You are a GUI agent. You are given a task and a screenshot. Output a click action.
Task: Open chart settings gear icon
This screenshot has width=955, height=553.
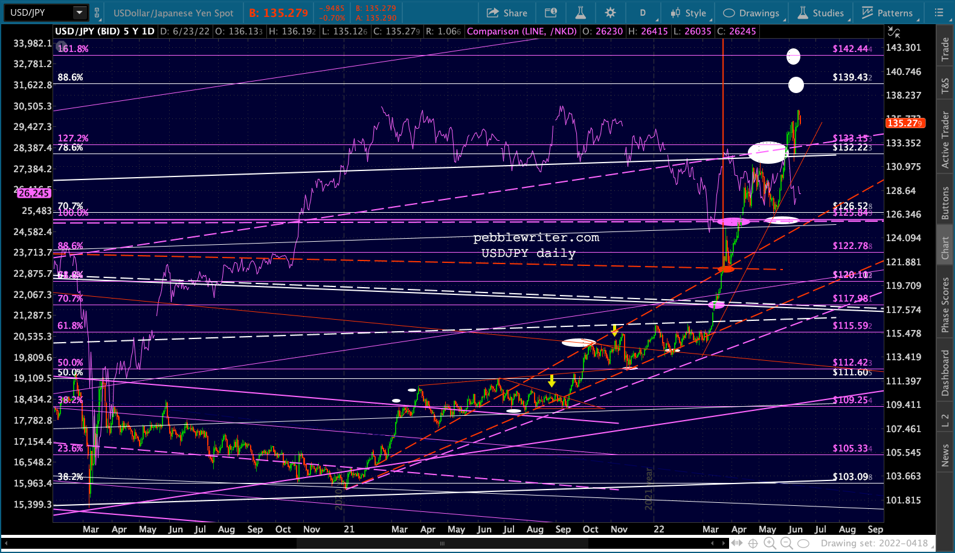coord(610,13)
